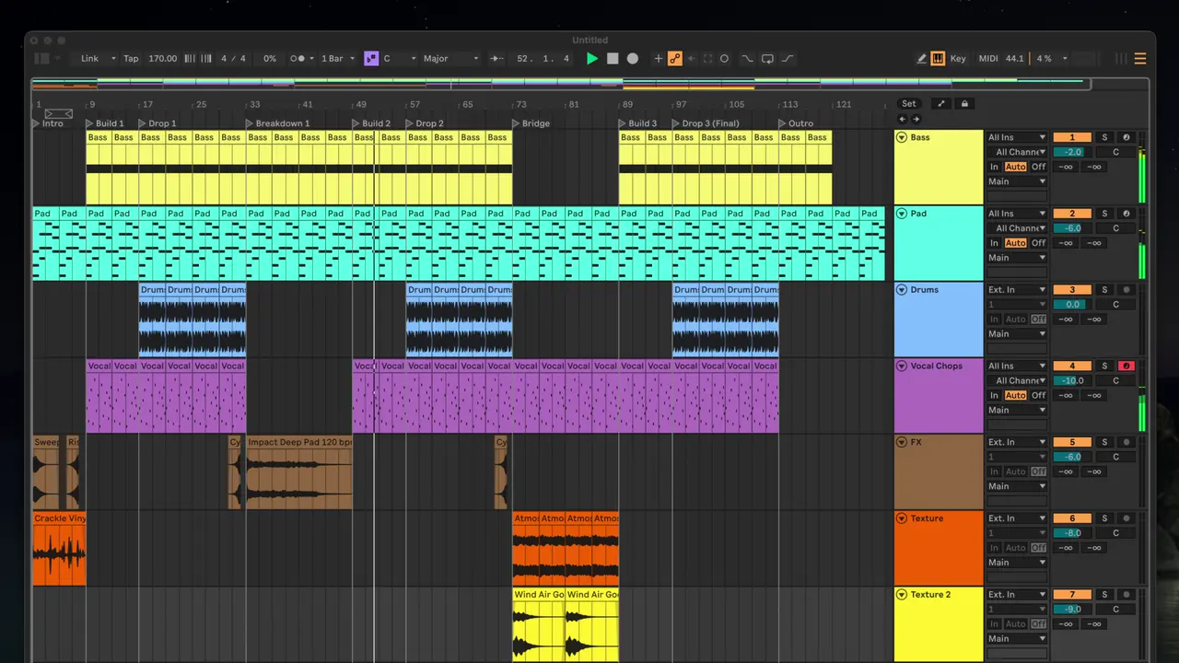Click the Key map mode button
Viewport: 1179px width, 663px height.
(x=958, y=59)
